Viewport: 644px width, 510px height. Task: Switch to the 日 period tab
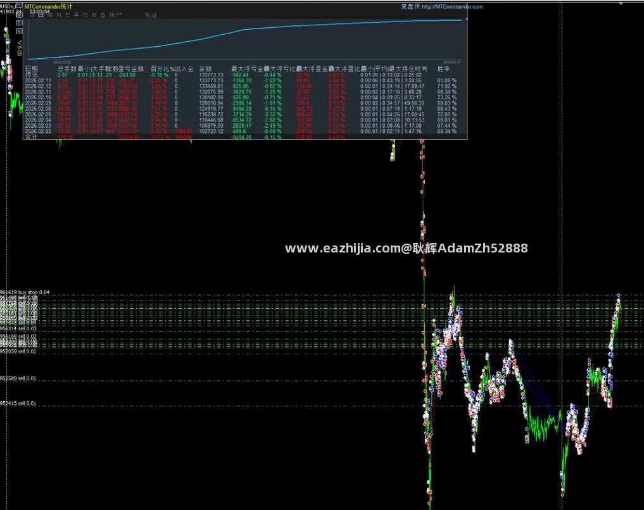41,15
